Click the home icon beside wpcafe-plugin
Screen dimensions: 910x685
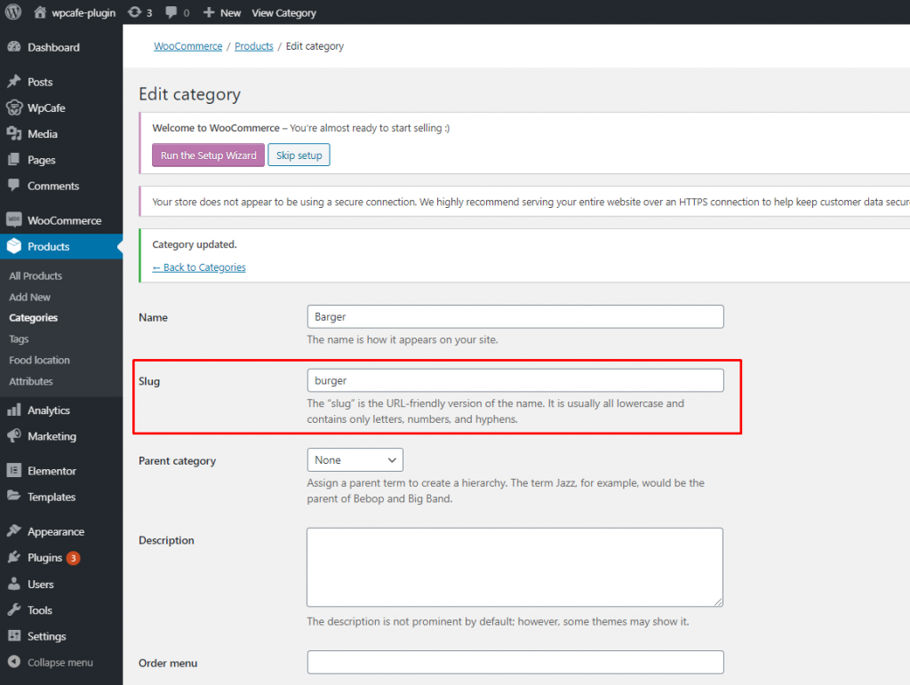(39, 12)
